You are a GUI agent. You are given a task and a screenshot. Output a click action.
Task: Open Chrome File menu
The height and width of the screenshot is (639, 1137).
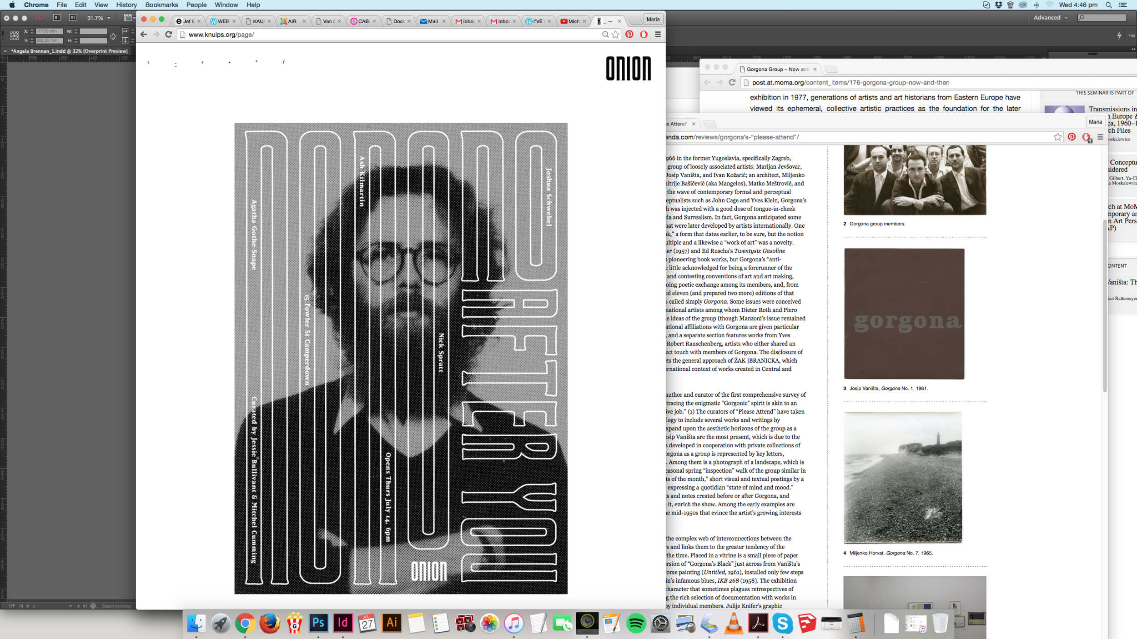pyautogui.click(x=61, y=5)
